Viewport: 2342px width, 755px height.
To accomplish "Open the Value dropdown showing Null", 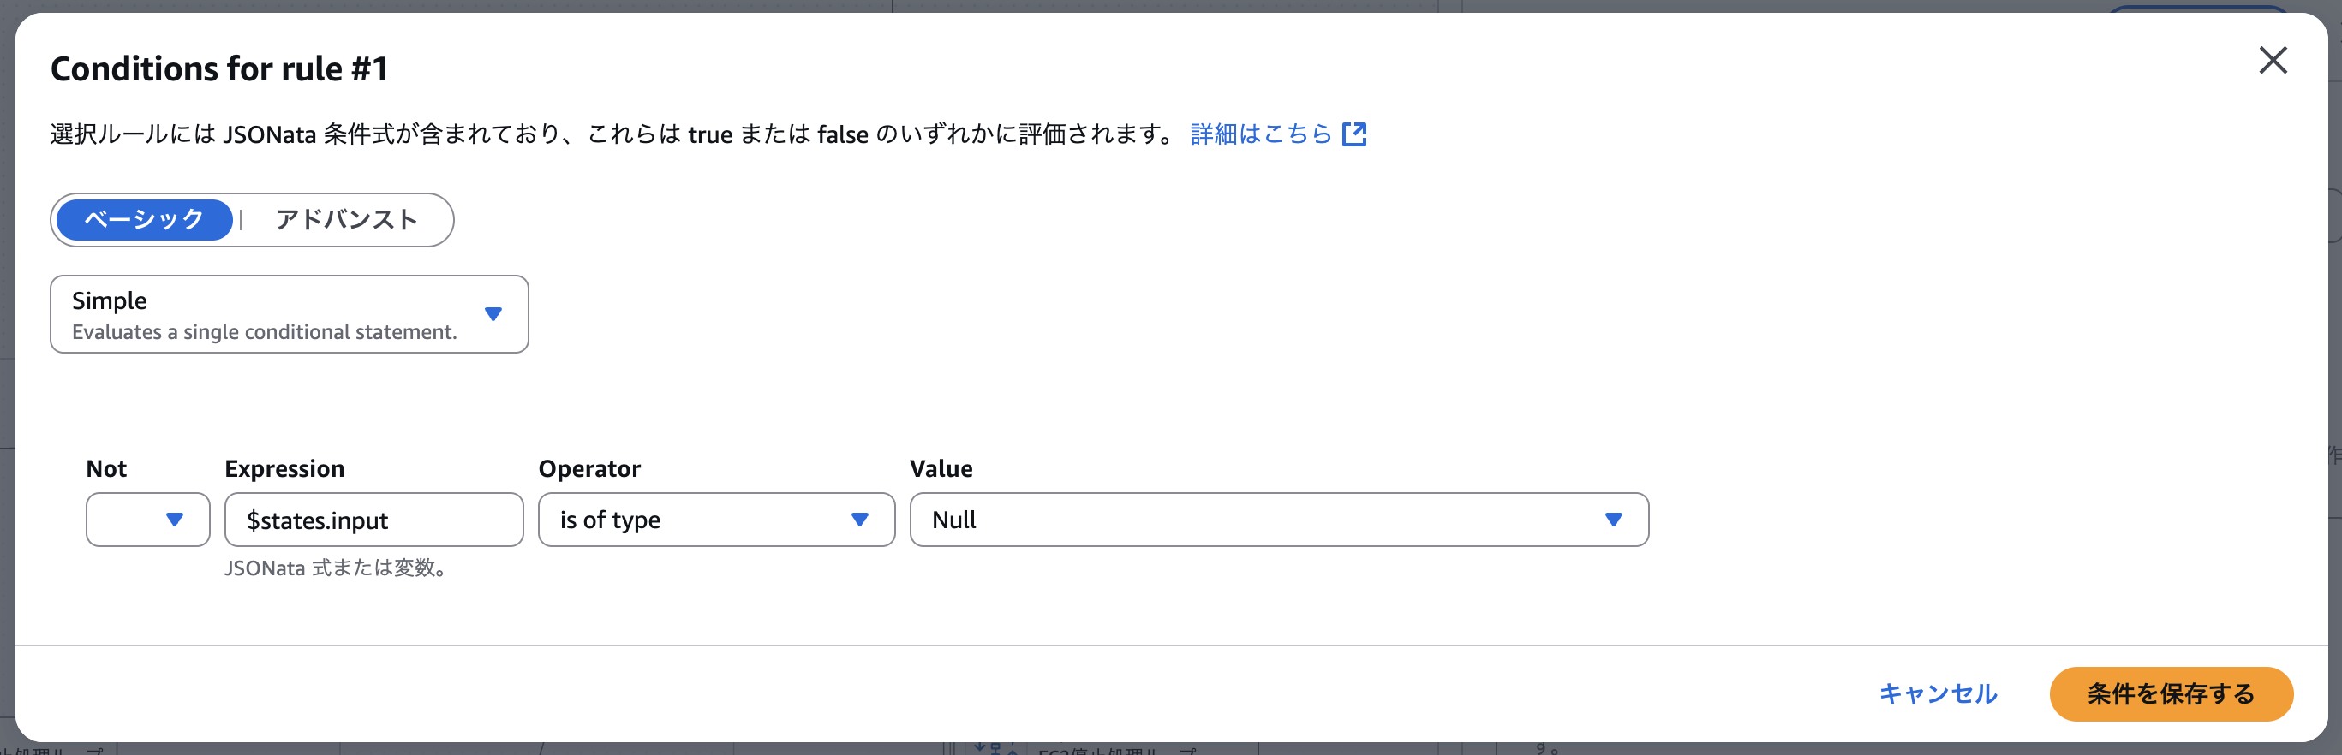I will 1279,520.
